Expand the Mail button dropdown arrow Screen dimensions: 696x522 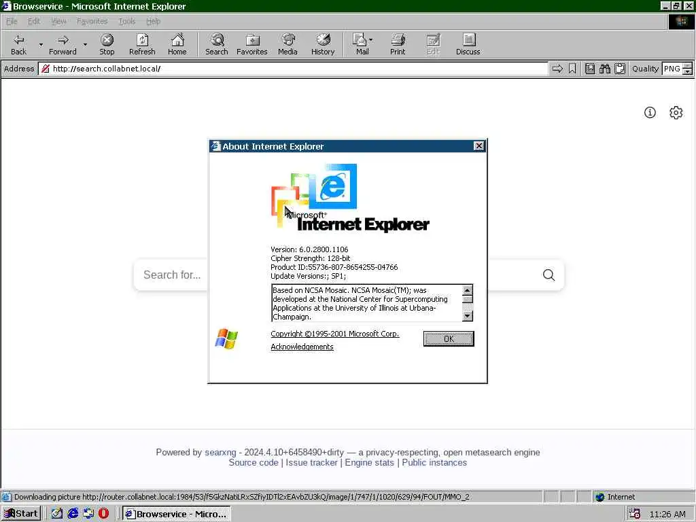tap(370, 39)
